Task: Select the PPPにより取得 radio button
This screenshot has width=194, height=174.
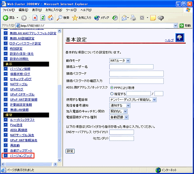Action: click(112, 88)
